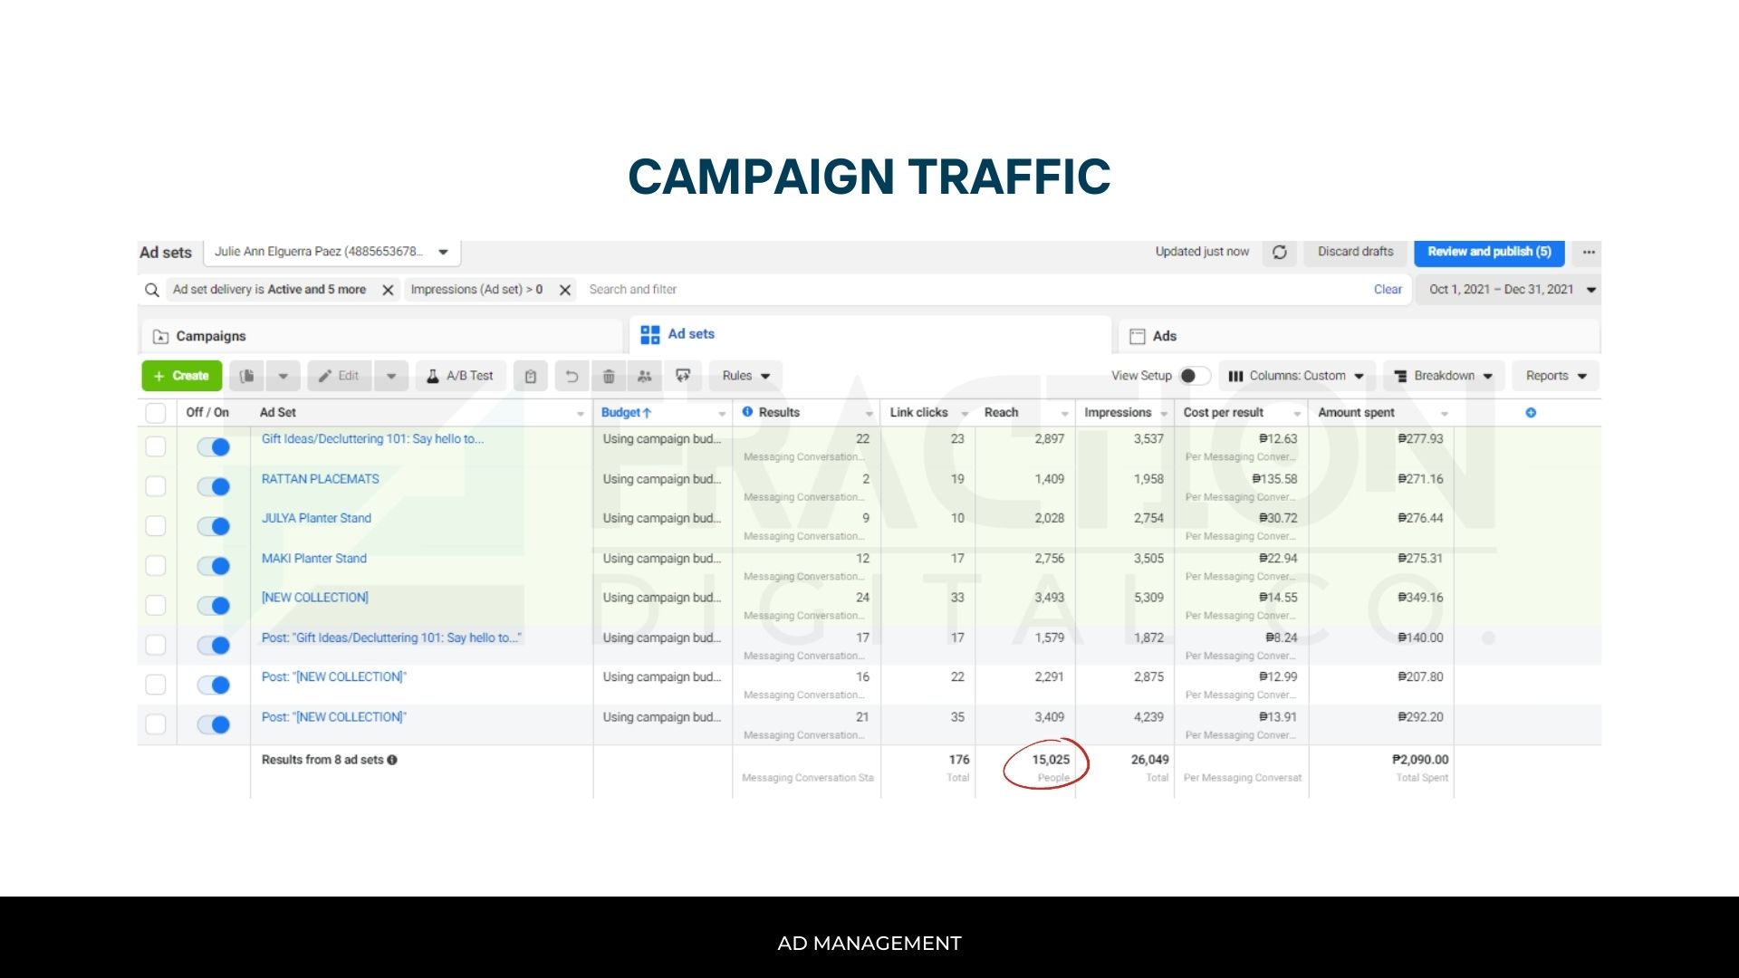
Task: Tick the select-all checkbox in header row
Action: pyautogui.click(x=156, y=413)
